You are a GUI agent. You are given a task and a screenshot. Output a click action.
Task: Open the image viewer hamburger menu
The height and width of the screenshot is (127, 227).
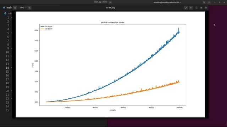191,8
